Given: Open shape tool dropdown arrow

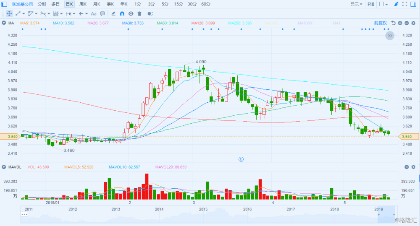Looking at the screenshot, I should tap(36, 14).
